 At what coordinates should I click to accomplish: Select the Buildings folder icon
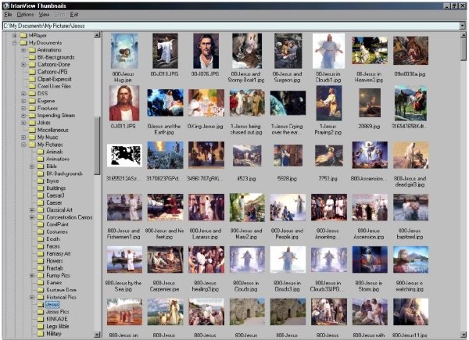click(41, 188)
